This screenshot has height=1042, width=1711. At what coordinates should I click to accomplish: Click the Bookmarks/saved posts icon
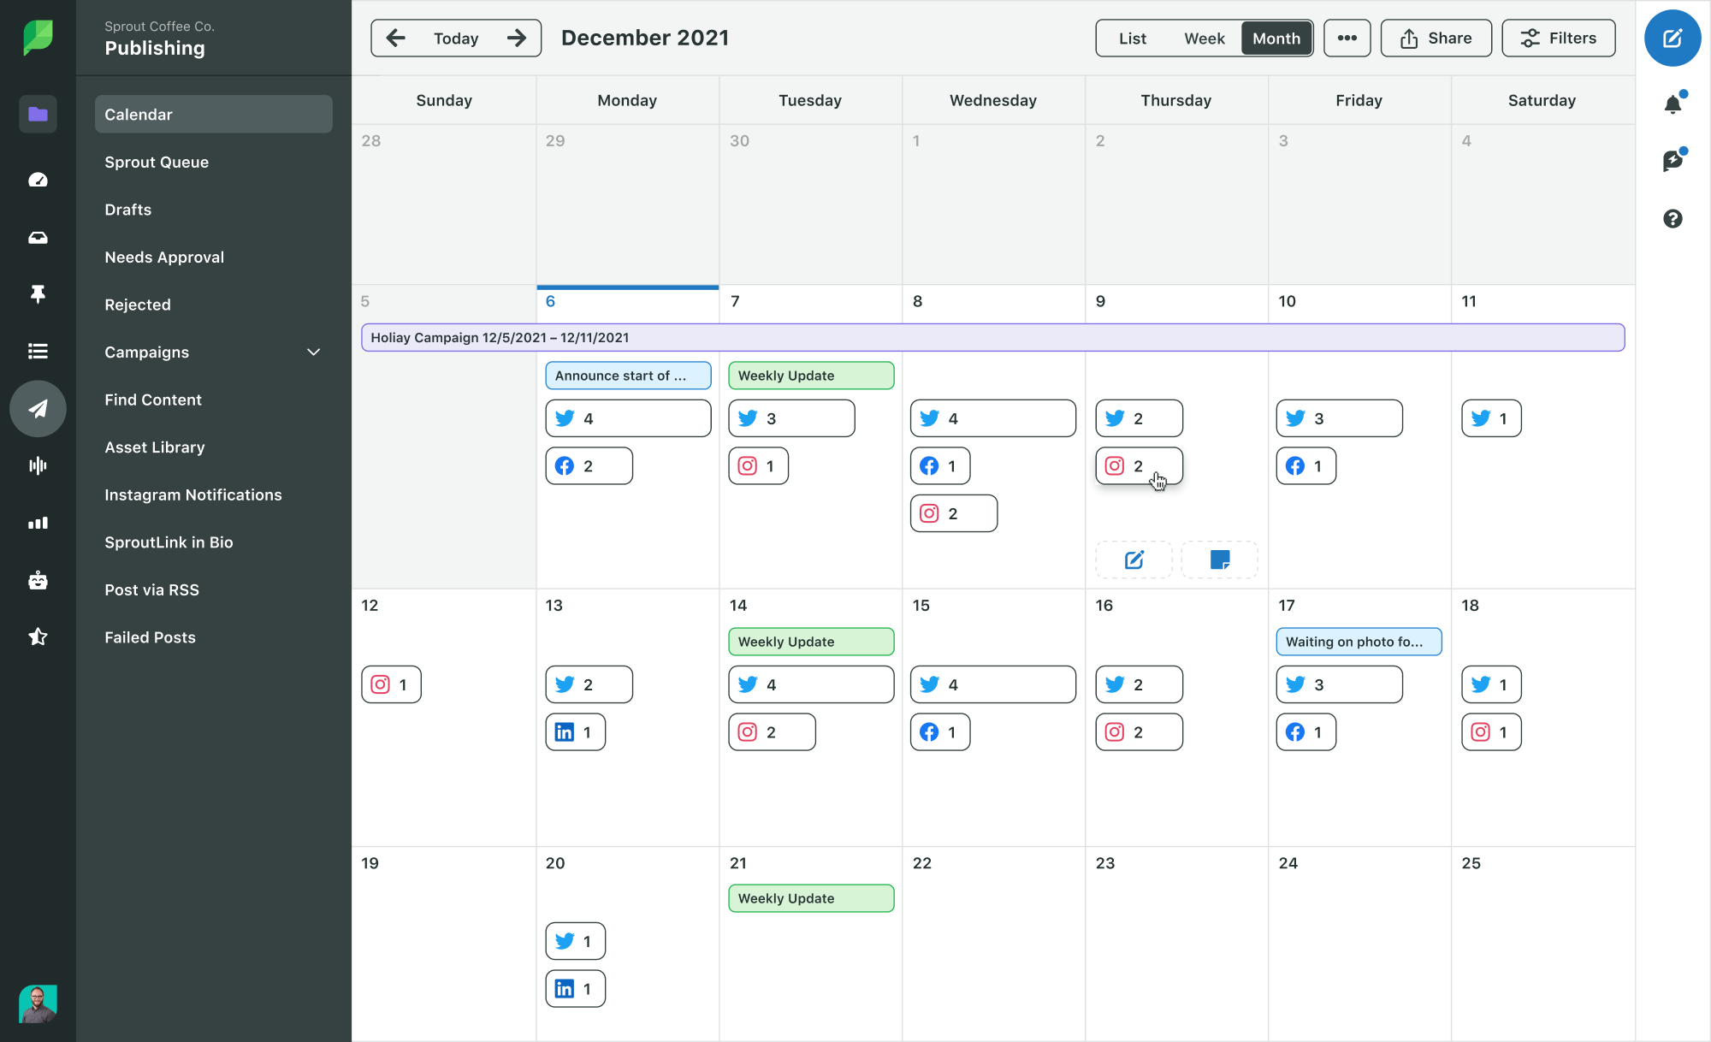click(x=35, y=293)
